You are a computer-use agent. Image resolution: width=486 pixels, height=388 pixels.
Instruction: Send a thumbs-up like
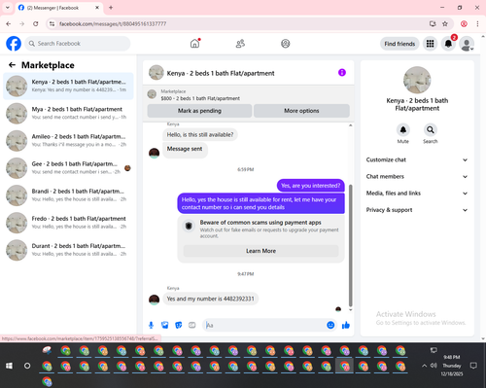click(x=346, y=325)
